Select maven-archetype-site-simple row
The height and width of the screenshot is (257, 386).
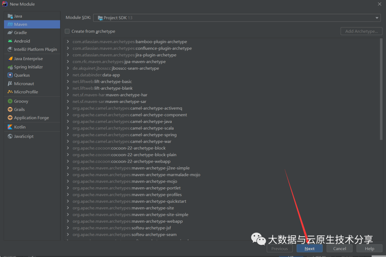(222, 214)
